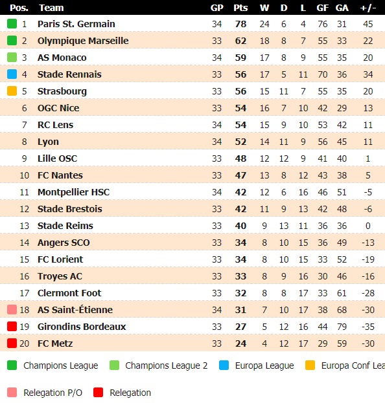Image resolution: width=385 pixels, height=403 pixels.
Task: Click the Champions League 2 legend label
Action: [x=167, y=365]
